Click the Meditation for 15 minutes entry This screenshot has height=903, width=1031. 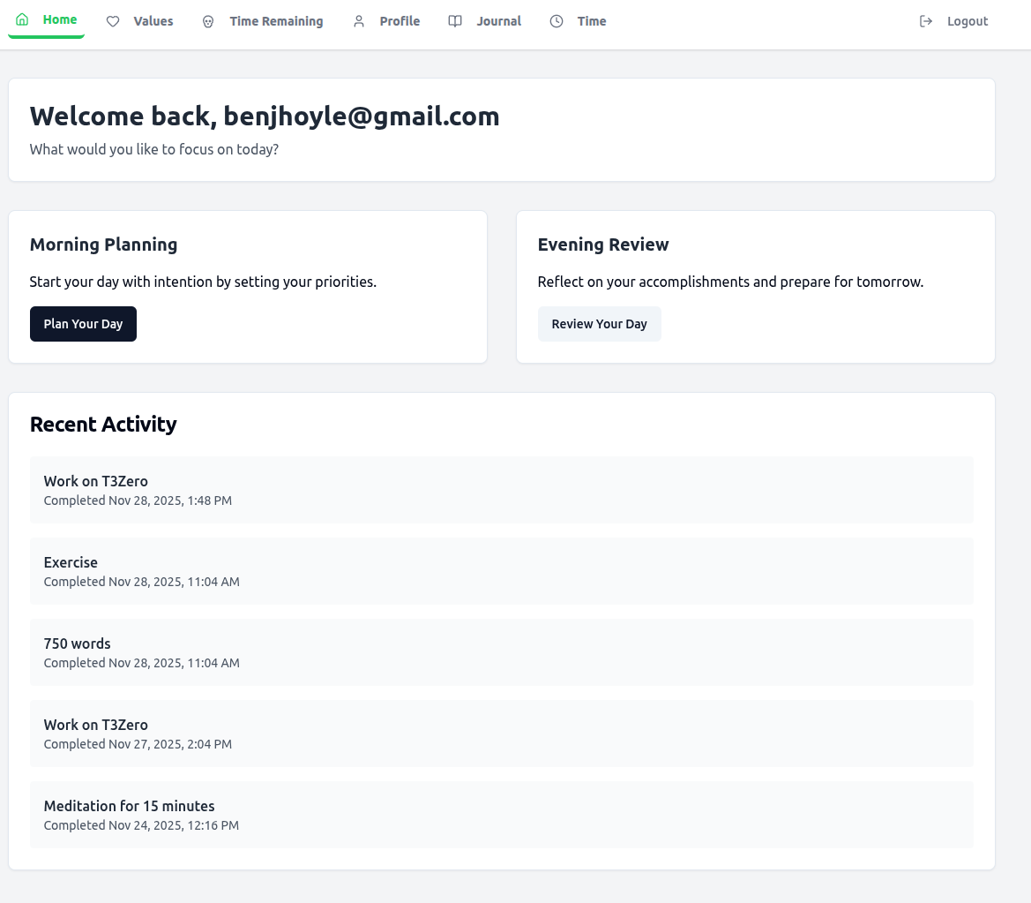501,815
